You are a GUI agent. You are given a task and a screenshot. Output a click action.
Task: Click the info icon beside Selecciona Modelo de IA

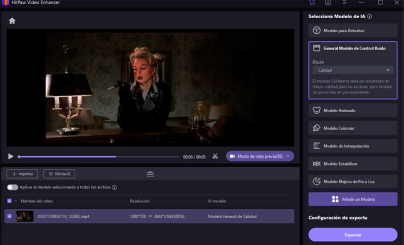[x=370, y=17]
